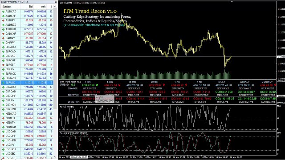Click the arrow icon beside AUDUSD
Screen dimensions: 285x160
tap(3, 29)
